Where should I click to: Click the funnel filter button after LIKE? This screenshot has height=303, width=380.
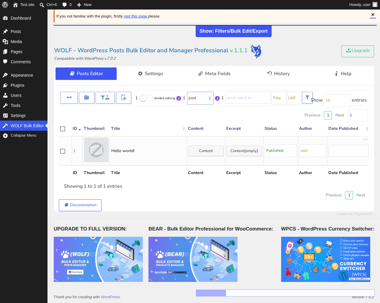point(307,97)
